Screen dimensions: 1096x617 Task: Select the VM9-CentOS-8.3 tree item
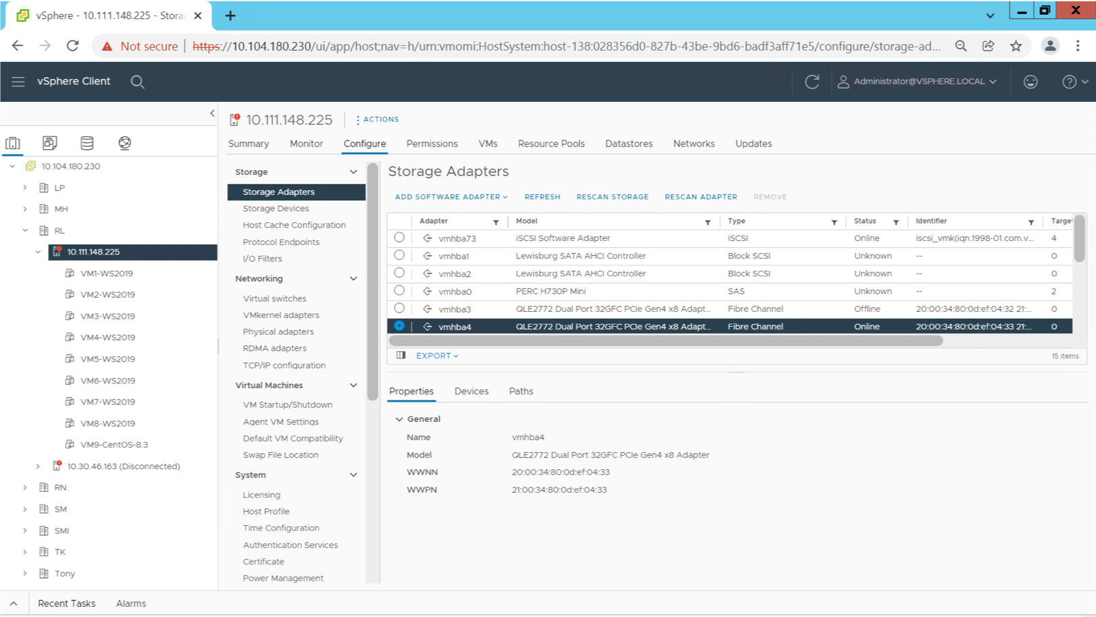114,444
